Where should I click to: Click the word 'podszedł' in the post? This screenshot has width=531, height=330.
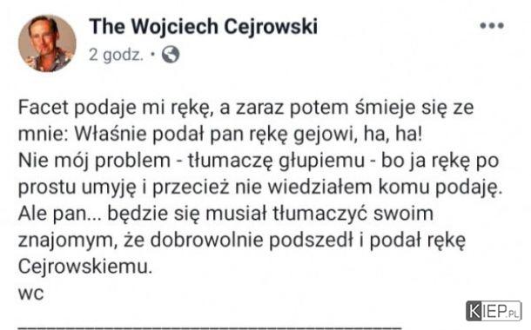pyautogui.click(x=312, y=241)
